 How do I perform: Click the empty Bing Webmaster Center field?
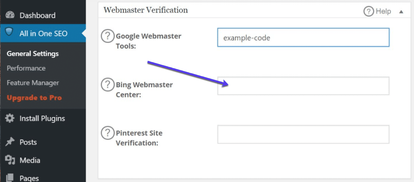(303, 86)
